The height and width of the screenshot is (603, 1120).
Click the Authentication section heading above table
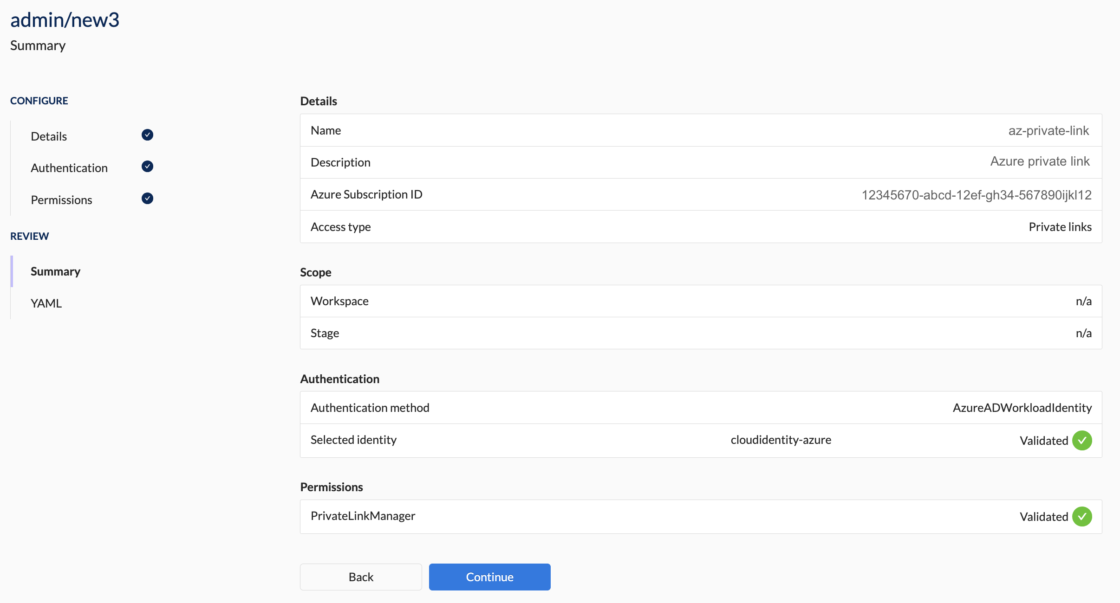click(x=339, y=379)
